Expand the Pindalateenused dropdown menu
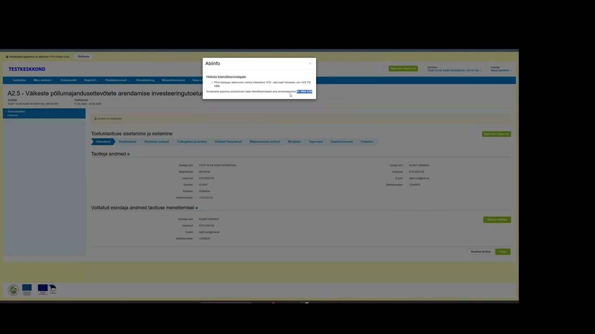 click(117, 80)
